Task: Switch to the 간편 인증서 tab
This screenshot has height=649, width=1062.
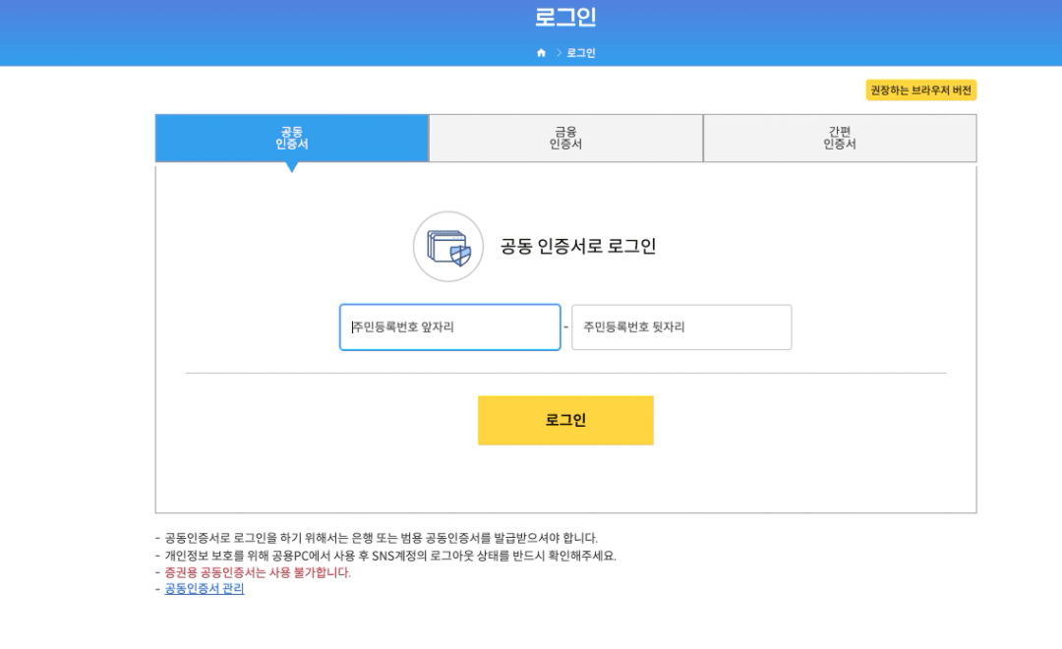Action: pos(840,139)
